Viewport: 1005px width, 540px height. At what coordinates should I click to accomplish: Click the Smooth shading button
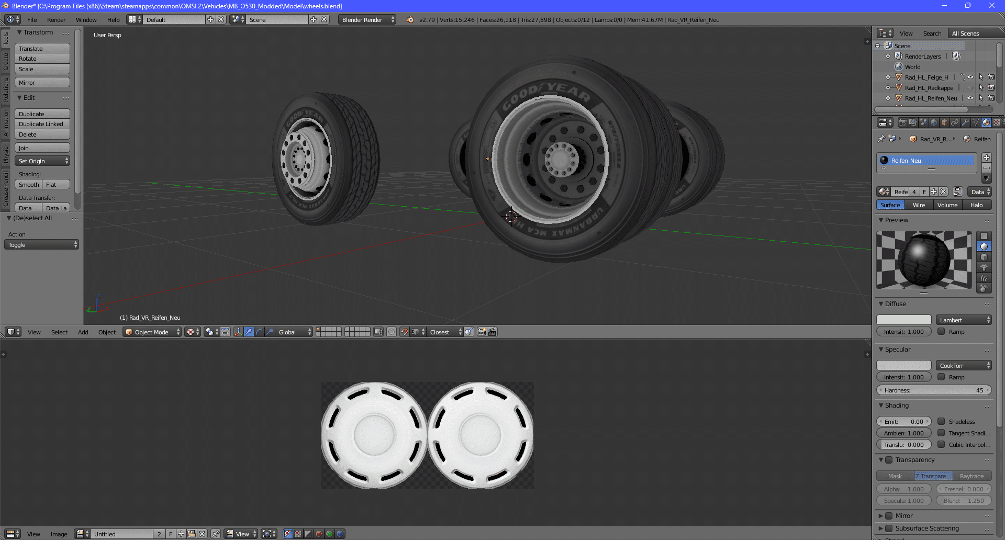point(29,185)
